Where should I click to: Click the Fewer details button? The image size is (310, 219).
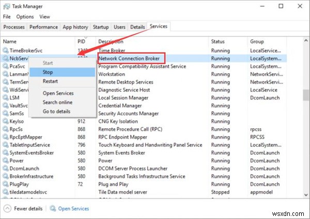pyautogui.click(x=23, y=209)
